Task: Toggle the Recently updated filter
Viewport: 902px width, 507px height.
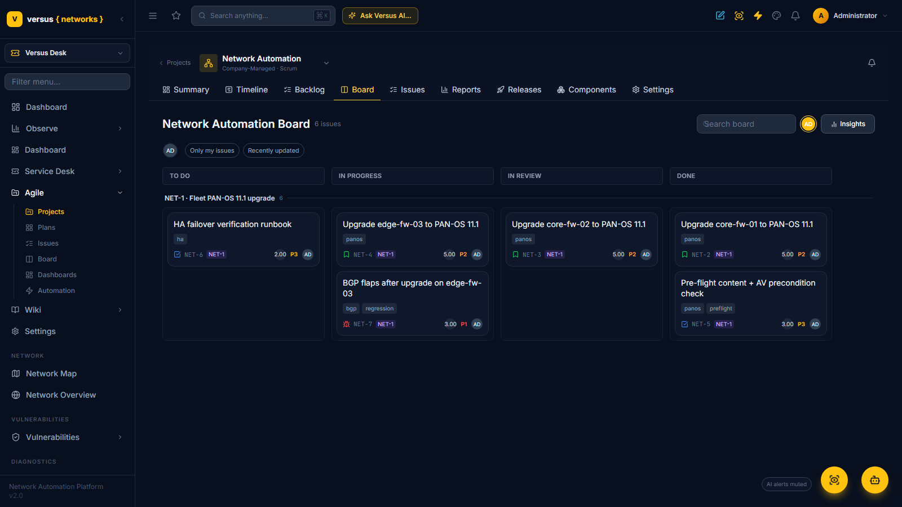Action: 273,150
